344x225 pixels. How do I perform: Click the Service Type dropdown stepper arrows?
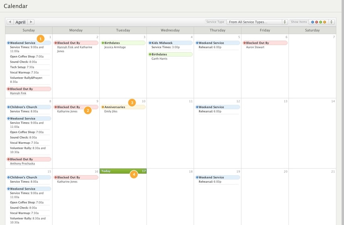pyautogui.click(x=285, y=22)
